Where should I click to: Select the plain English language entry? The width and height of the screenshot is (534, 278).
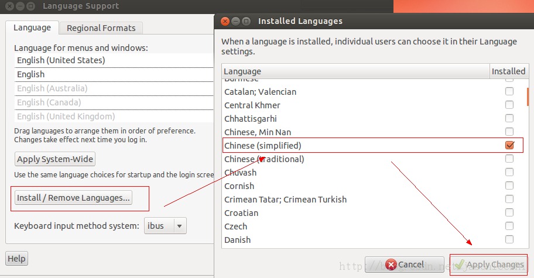click(114, 74)
